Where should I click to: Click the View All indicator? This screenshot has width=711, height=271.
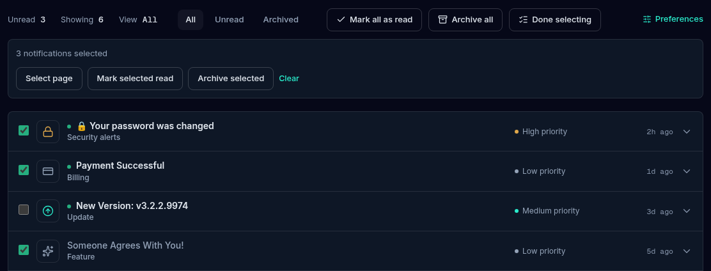[x=138, y=19]
